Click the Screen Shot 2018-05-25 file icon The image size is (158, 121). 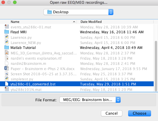pyautogui.click(x=7, y=74)
